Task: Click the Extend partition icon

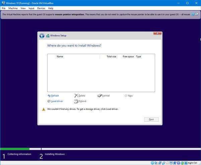Action: click(x=76, y=101)
